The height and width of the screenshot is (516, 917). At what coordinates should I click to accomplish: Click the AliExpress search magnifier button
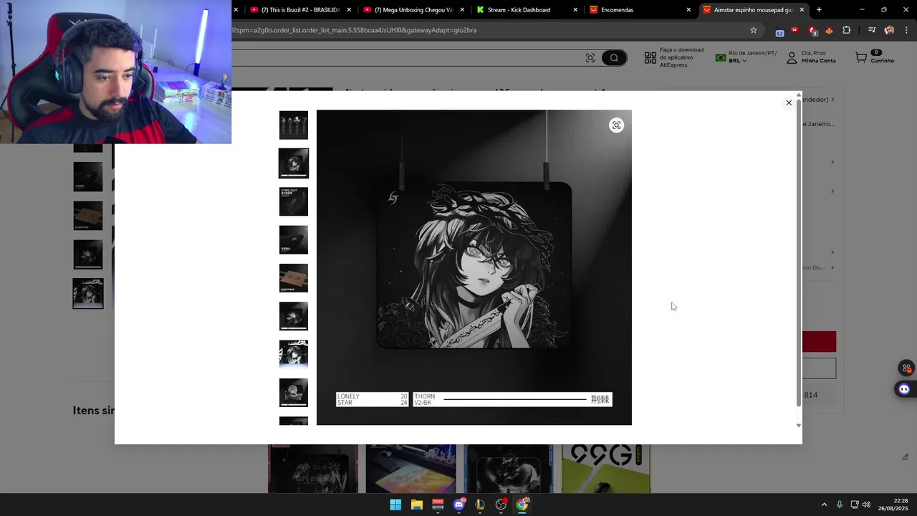(x=614, y=58)
